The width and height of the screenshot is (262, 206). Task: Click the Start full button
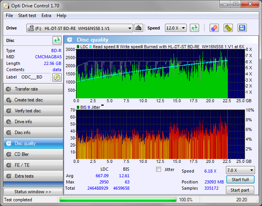tap(240, 180)
